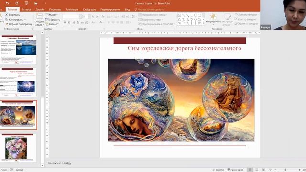Image resolution: width=306 pixels, height=172 pixels.
Task: Click Создать слайд (New Slide) icon
Action: (39, 16)
